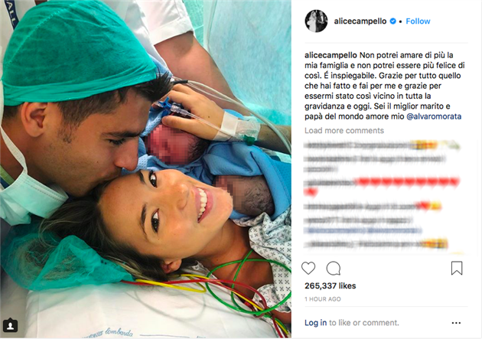Image resolution: width=482 pixels, height=339 pixels.
Task: Click the first blurred comment
Action: [381, 145]
